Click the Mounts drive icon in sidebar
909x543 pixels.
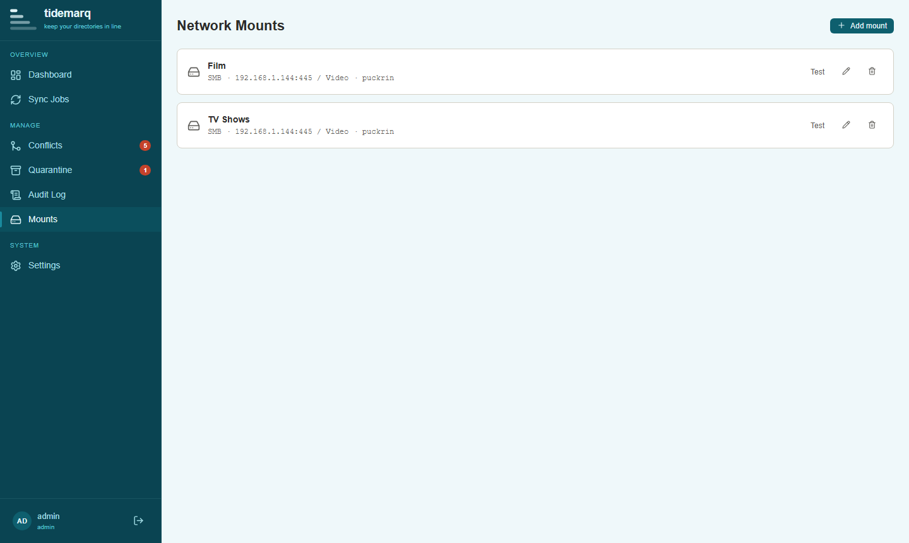click(x=16, y=220)
